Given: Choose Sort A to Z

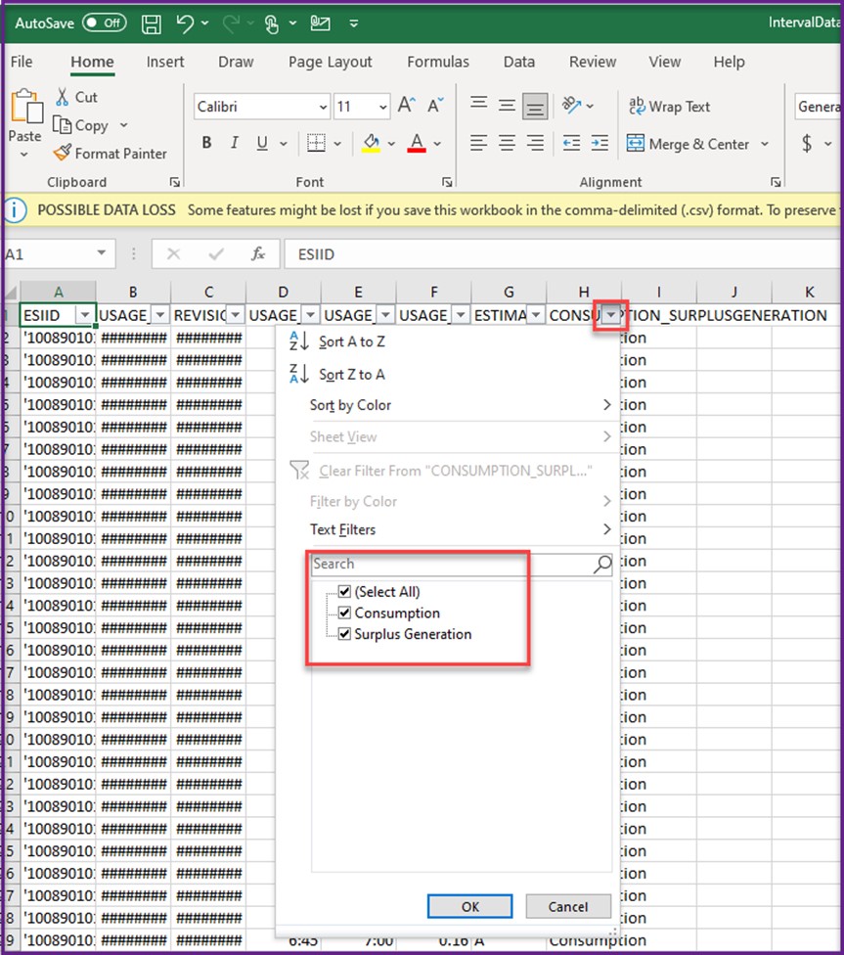Looking at the screenshot, I should click(351, 342).
